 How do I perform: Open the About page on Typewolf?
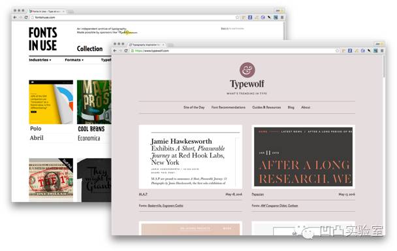pyautogui.click(x=306, y=107)
